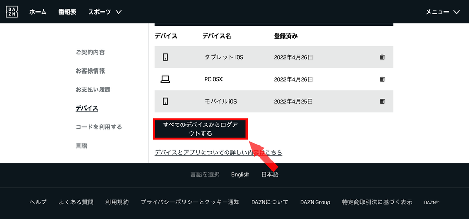Open お支払い履歴 in the sidebar

click(x=93, y=90)
